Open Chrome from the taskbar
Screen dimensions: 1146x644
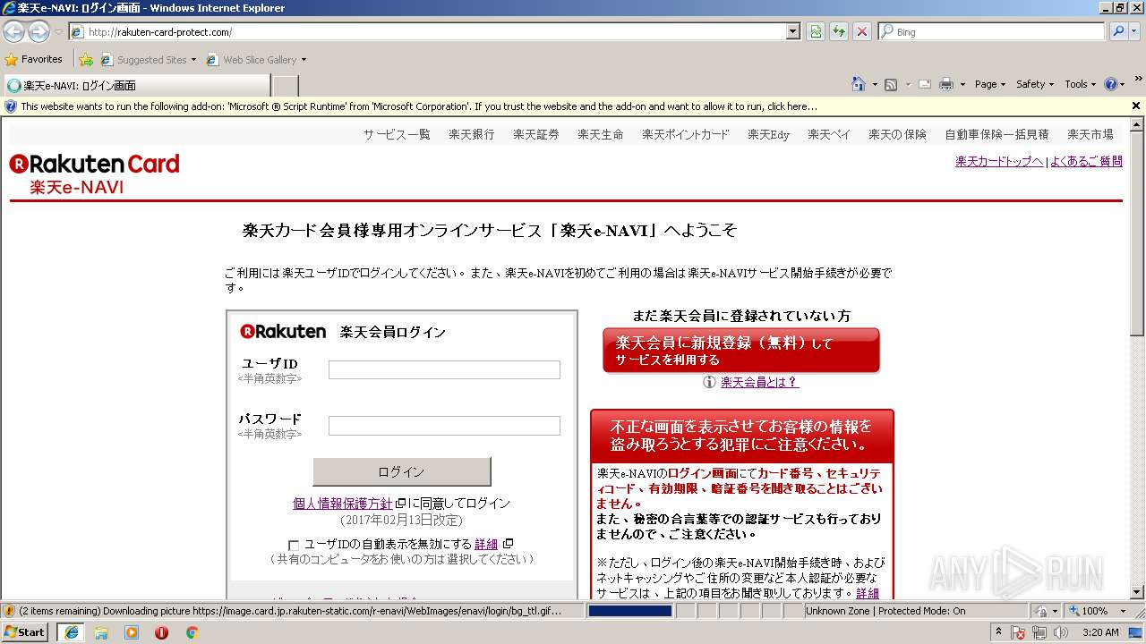pos(192,631)
